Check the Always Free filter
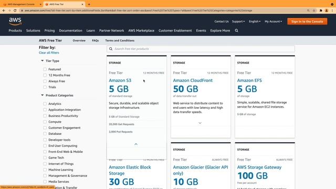336x189 pixels. pyautogui.click(x=45, y=81)
